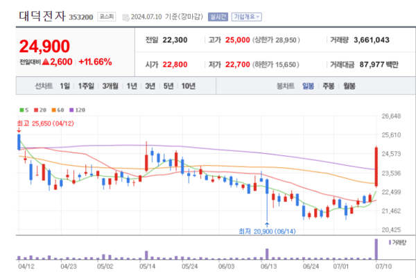Image resolution: width=416 pixels, height=278 pixels.
Task: Click the 최고 25,650 (04/12) marker
Action: point(45,123)
